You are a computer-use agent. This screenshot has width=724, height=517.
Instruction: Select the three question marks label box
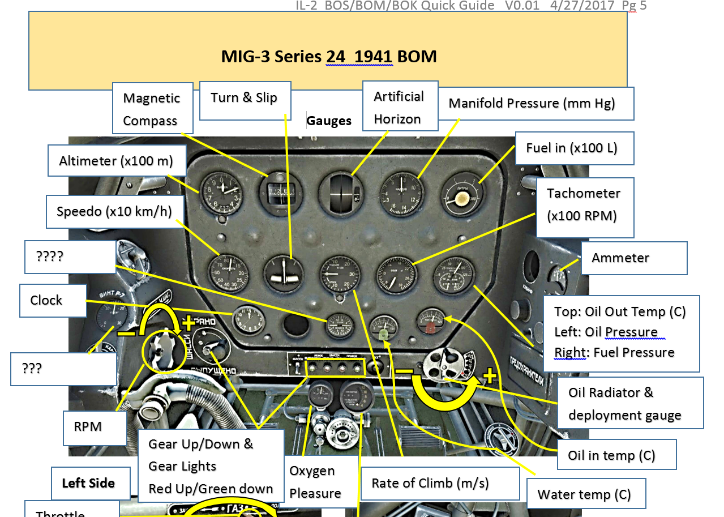click(63, 369)
